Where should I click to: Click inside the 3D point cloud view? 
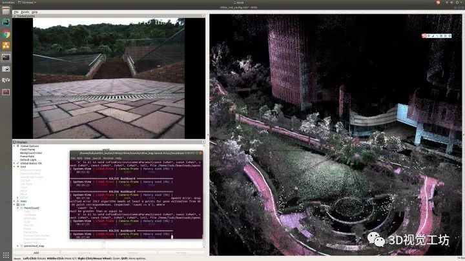335,135
